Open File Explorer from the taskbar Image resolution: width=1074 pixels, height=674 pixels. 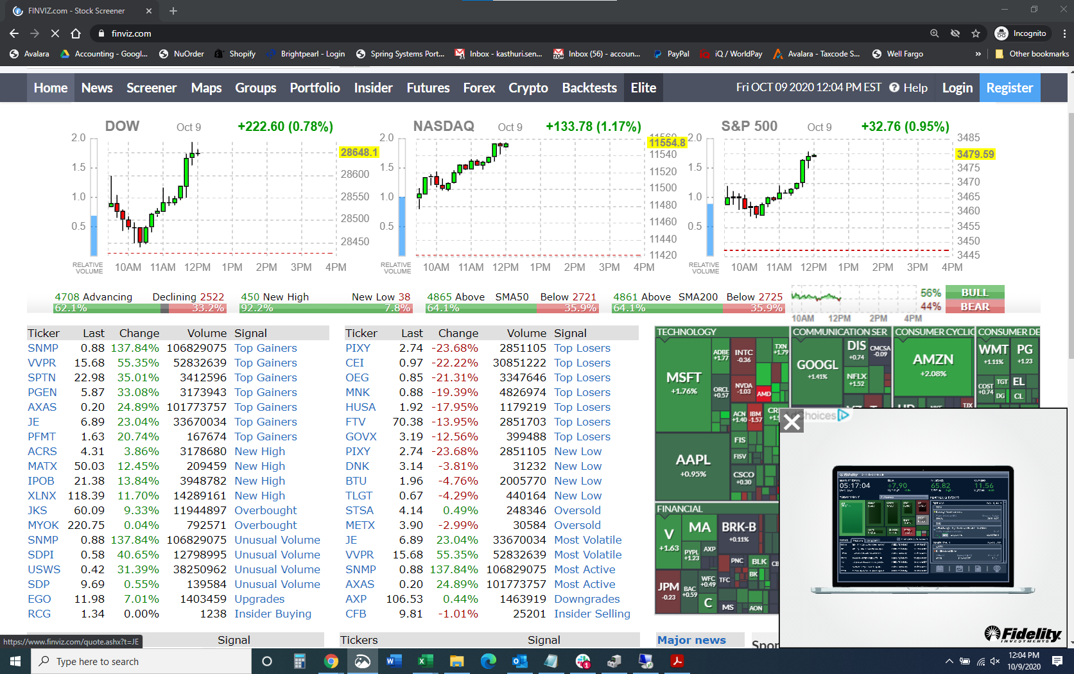(456, 661)
